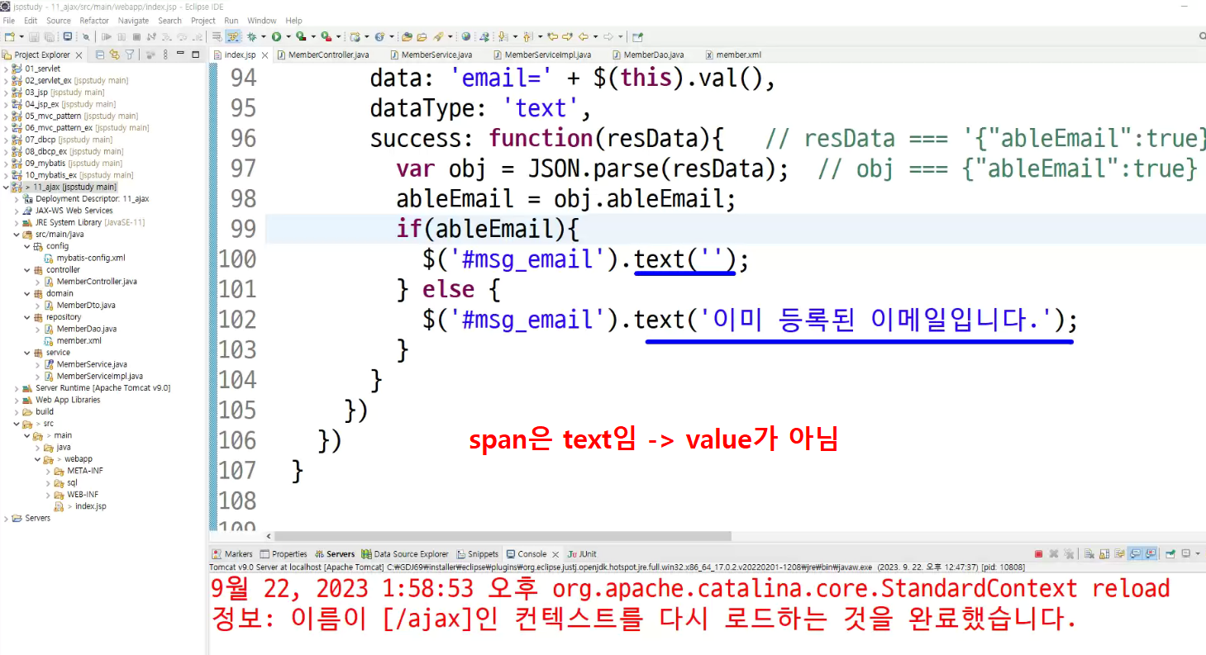The image size is (1206, 655).
Task: Click the Previous Annotation arrow icon
Action: point(527,36)
